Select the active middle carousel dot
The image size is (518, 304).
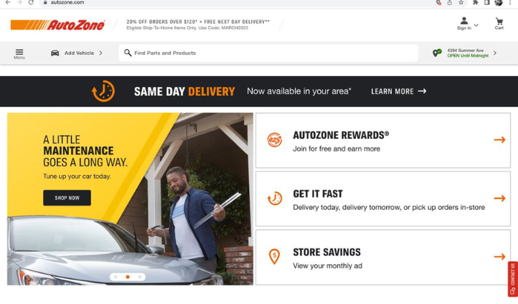coord(128,277)
